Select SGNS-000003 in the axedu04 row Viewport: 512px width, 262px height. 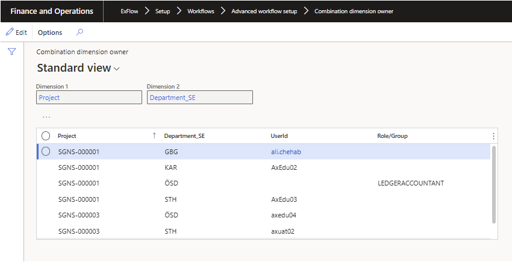79,215
